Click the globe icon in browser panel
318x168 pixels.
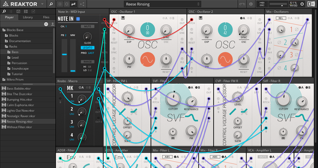(46, 24)
